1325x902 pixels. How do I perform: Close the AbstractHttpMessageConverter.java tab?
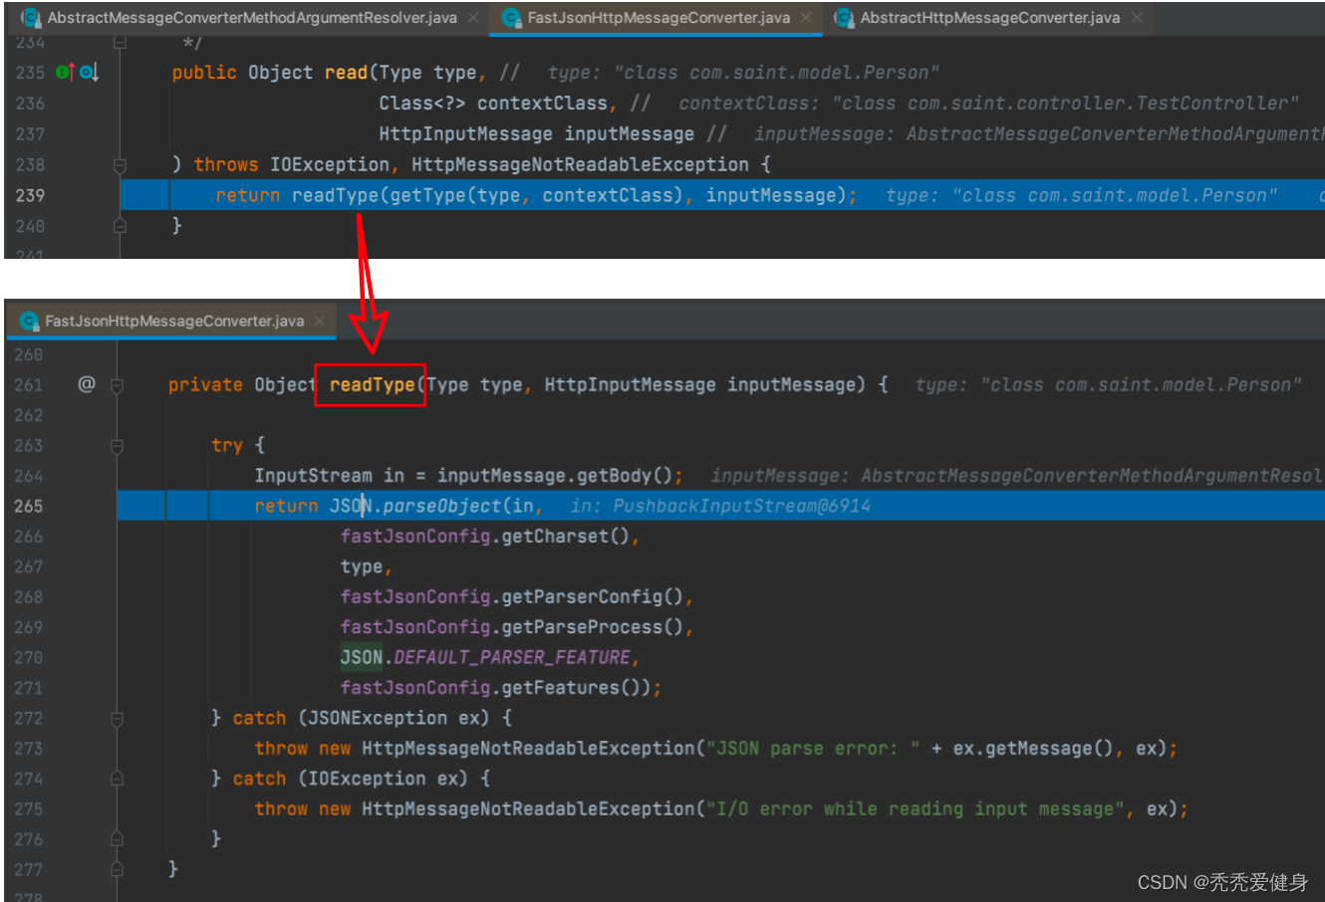click(1137, 18)
